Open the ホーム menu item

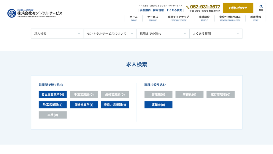[134, 18]
